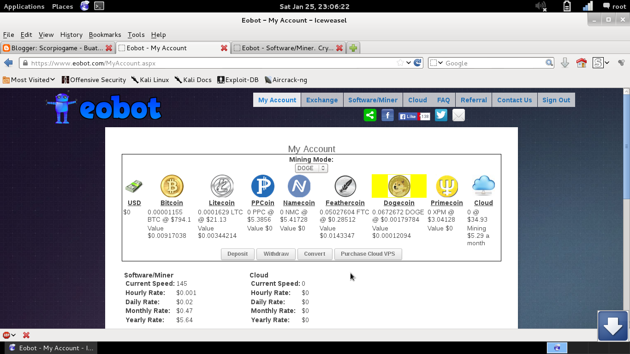The width and height of the screenshot is (630, 354).
Task: Click the Contact Us link
Action: click(x=514, y=100)
